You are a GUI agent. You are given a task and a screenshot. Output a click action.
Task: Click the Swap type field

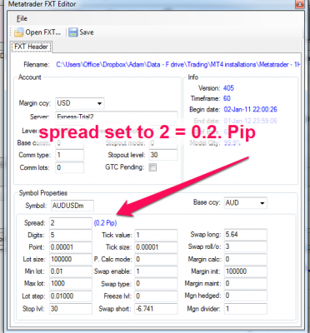click(156, 283)
